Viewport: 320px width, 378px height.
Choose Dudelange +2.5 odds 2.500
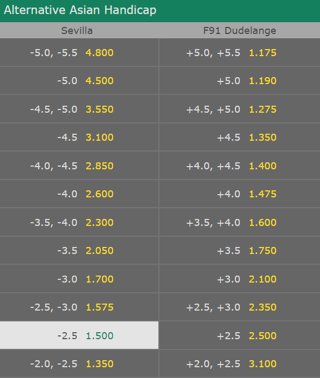pos(240,335)
